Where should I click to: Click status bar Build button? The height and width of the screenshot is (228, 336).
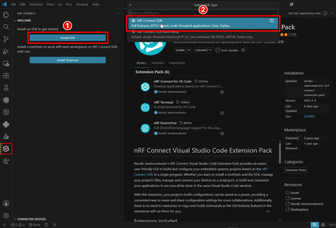pos(34,225)
